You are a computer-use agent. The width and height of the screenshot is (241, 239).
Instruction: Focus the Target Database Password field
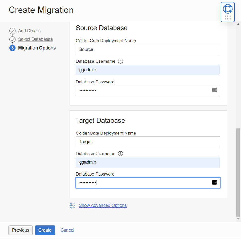click(148, 183)
